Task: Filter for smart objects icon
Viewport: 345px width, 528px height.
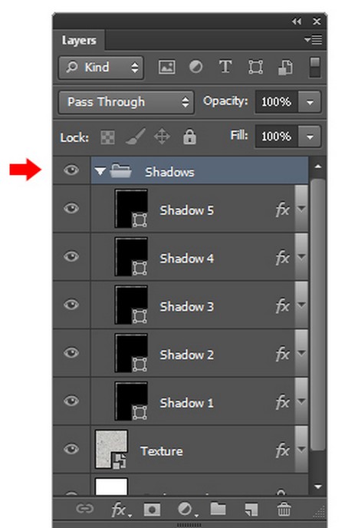Action: (285, 67)
